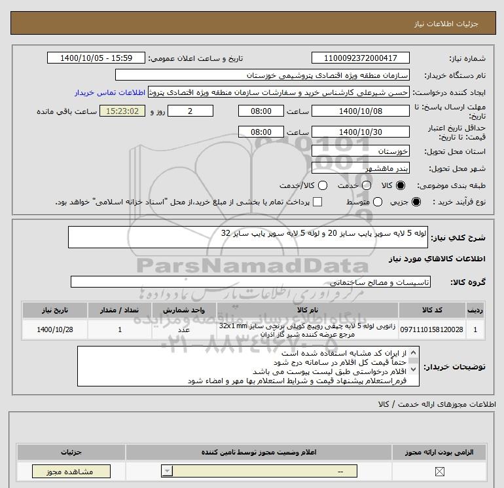This screenshot has height=488, width=504.
Task: Click the response deadline date 1400/10/08
Action: (360, 111)
